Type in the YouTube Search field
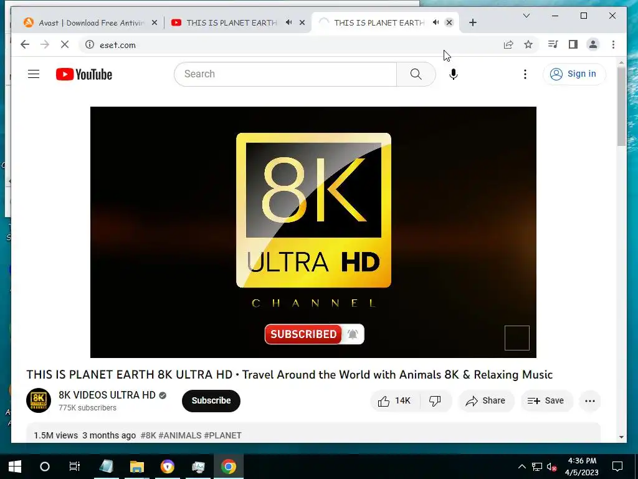Screen dimensions: 638x479 tap(285, 74)
